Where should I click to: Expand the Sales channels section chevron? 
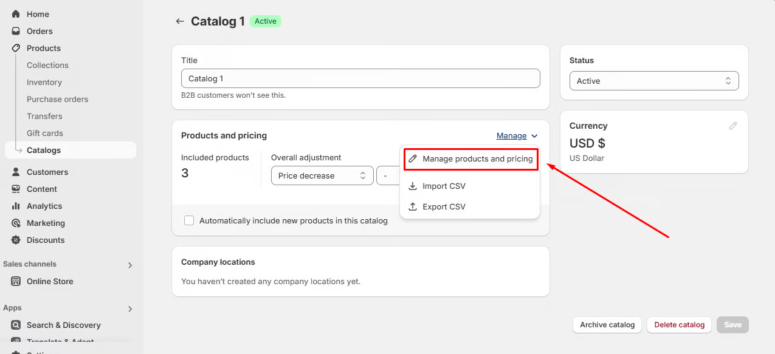point(130,265)
